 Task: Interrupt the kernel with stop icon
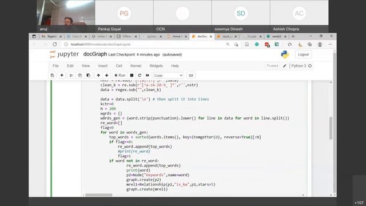click(x=132, y=75)
